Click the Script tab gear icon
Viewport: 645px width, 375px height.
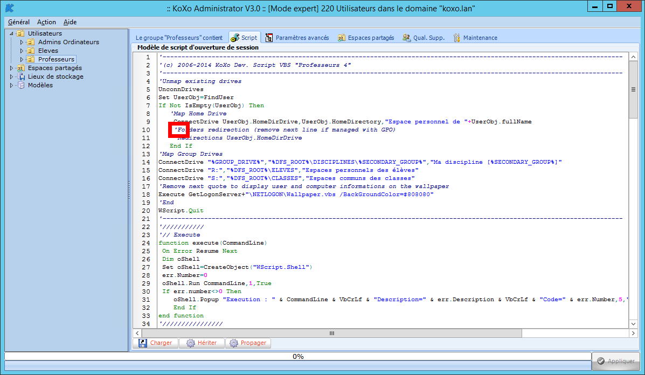(235, 38)
